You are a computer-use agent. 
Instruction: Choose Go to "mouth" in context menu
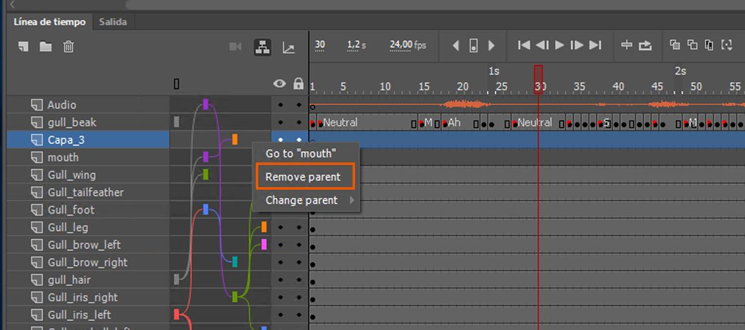(x=301, y=154)
